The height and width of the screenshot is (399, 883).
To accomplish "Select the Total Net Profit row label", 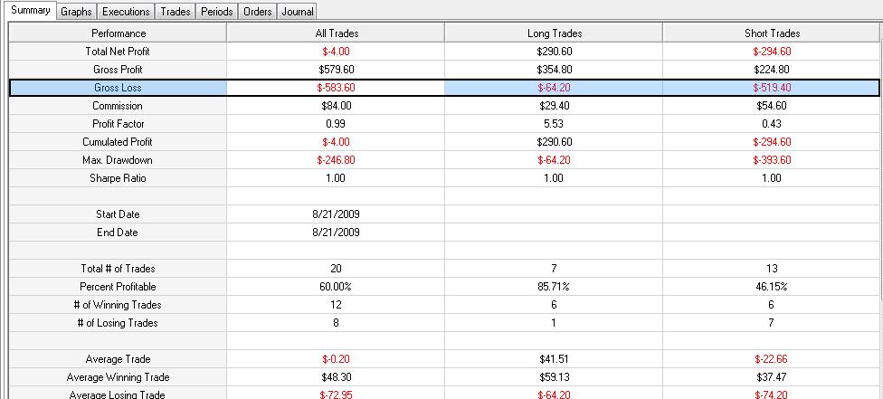I will [x=118, y=52].
